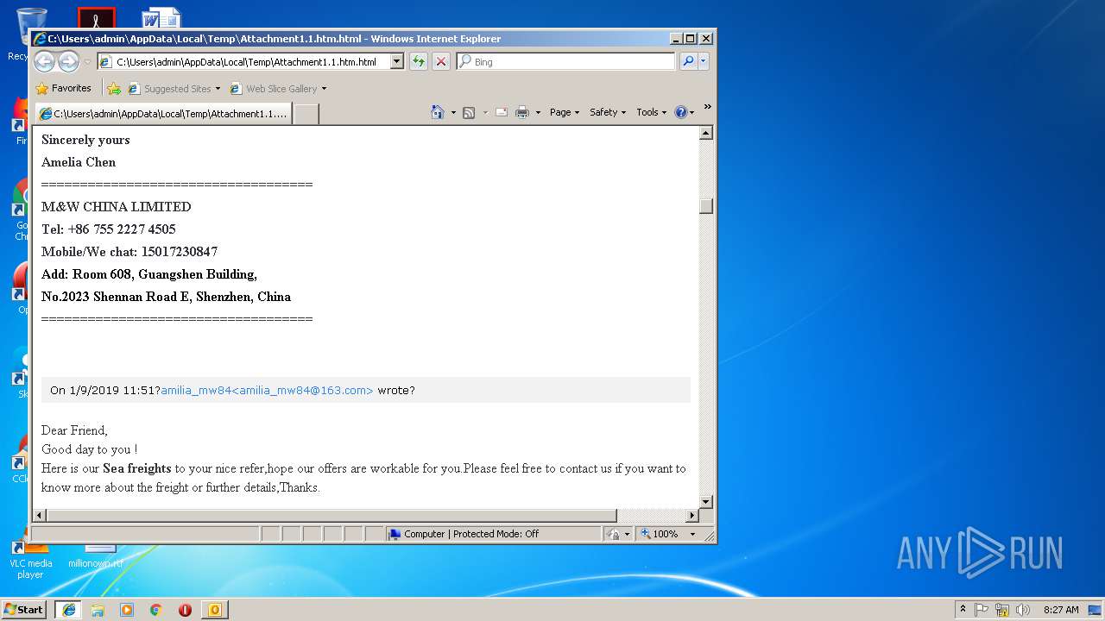This screenshot has height=621, width=1105.
Task: Click the vertical scrollbar up arrow
Action: (706, 133)
